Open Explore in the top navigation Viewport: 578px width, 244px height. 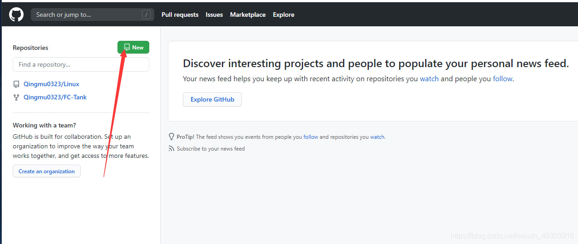pyautogui.click(x=284, y=15)
